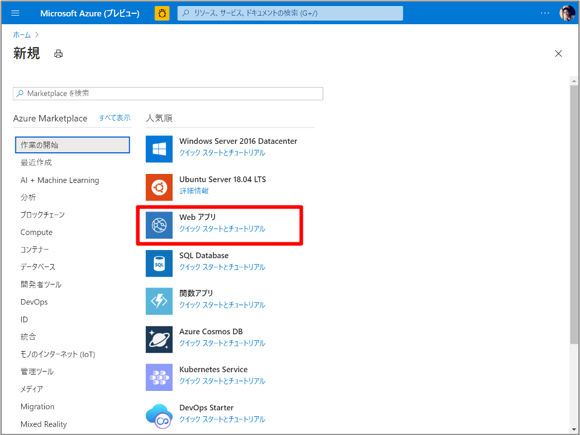
Task: Select the 統合 category
Action: click(28, 337)
